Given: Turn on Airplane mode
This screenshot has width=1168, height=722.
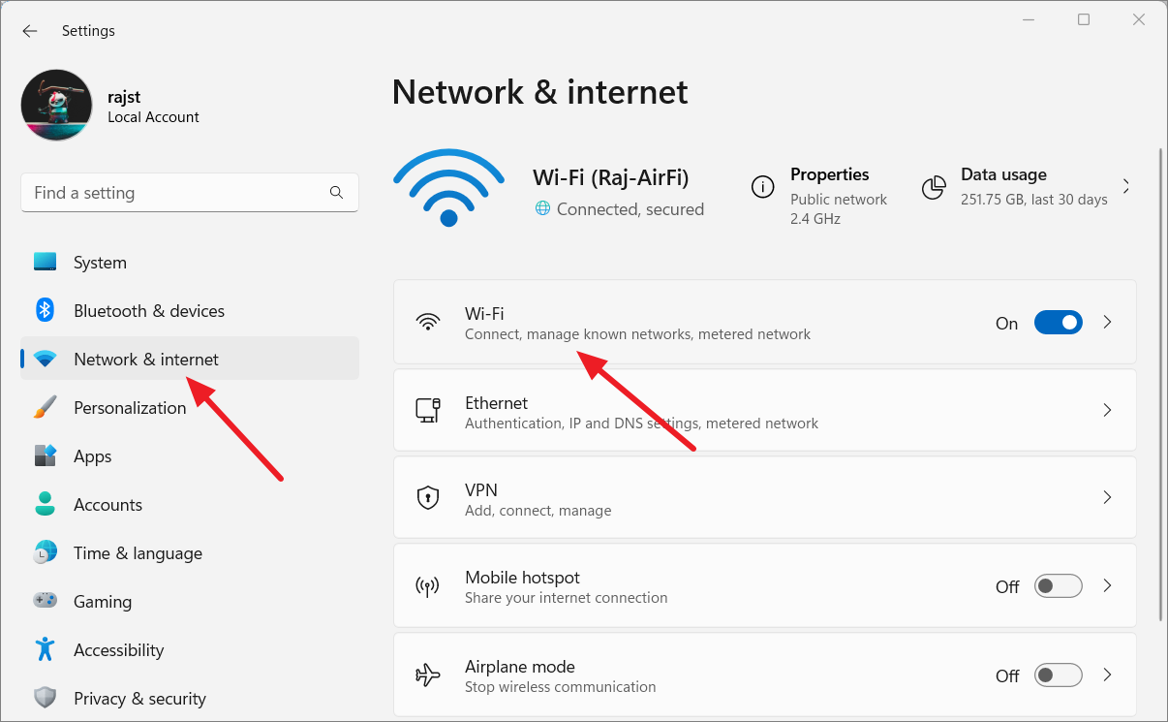Looking at the screenshot, I should click(x=1059, y=675).
